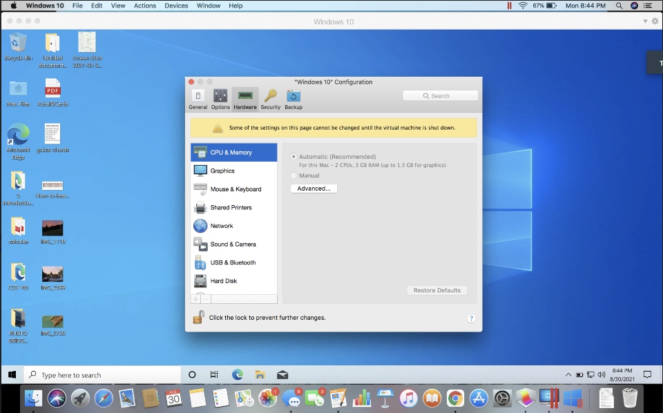
Task: Click the lock icon to prevent changes
Action: point(198,318)
